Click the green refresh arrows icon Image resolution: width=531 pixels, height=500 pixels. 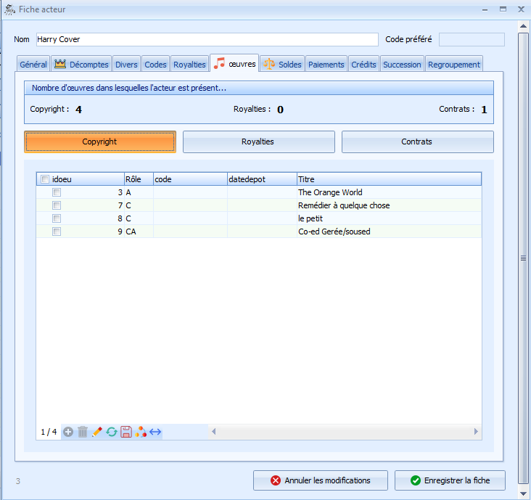112,432
